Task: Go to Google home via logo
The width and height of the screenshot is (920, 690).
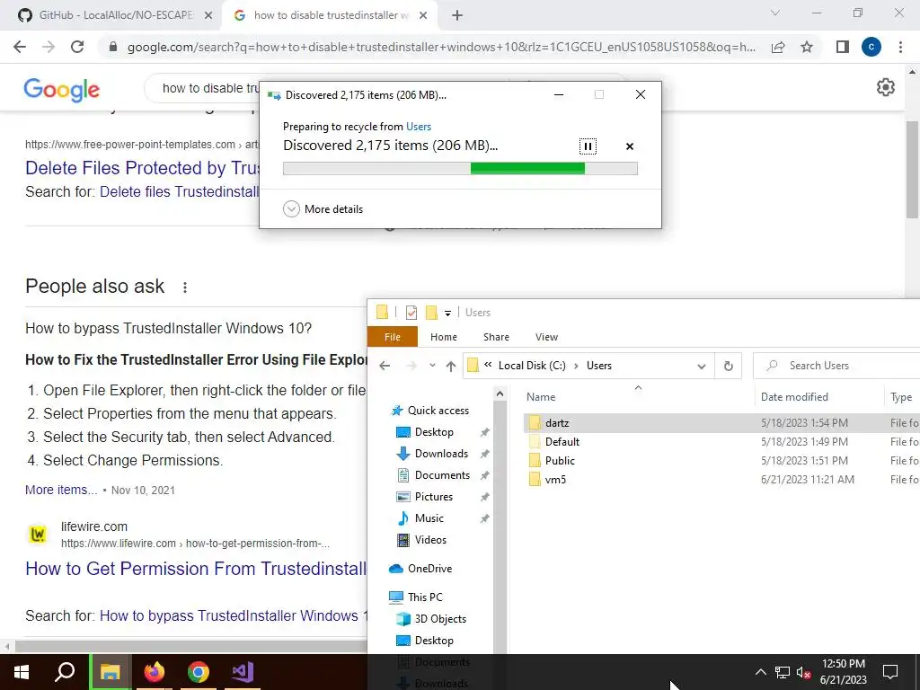Action: click(x=62, y=89)
